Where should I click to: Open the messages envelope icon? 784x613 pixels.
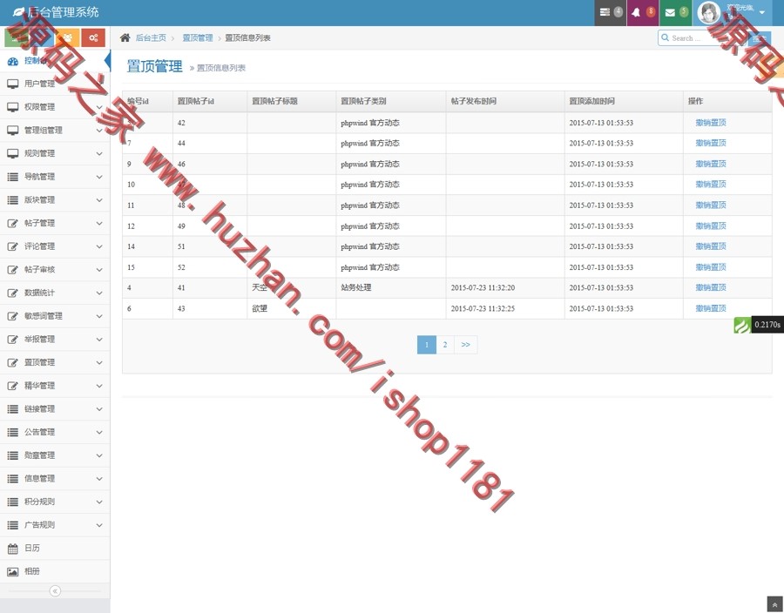coord(669,10)
